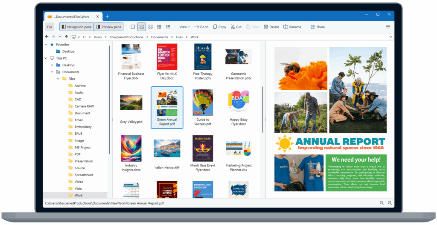
Task: Click the Share button
Action: tap(318, 27)
